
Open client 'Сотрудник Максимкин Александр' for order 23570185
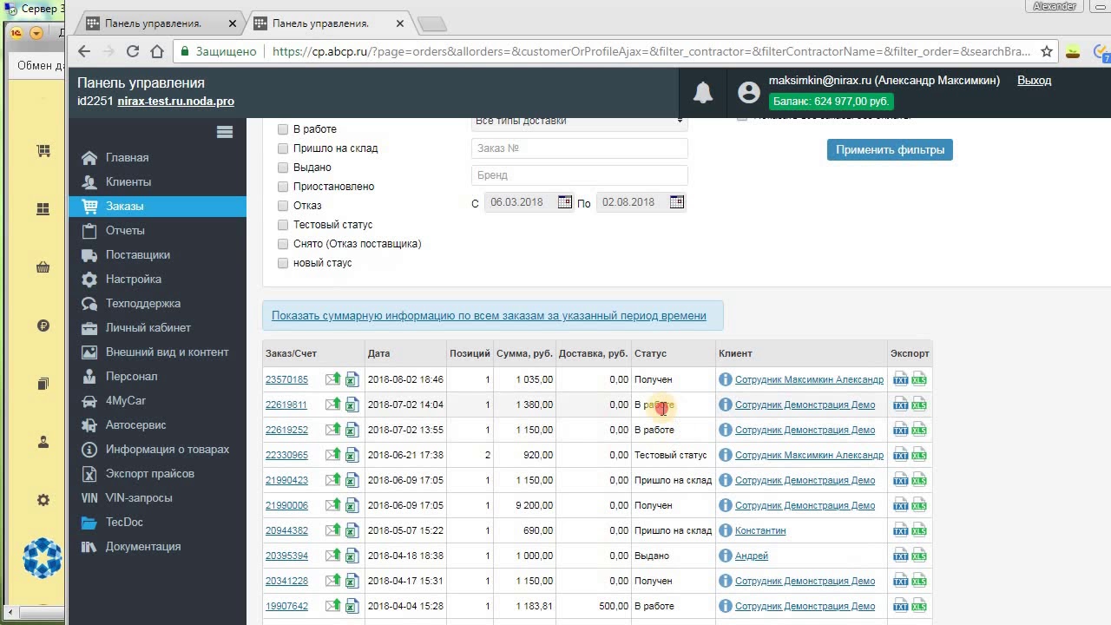pyautogui.click(x=809, y=379)
